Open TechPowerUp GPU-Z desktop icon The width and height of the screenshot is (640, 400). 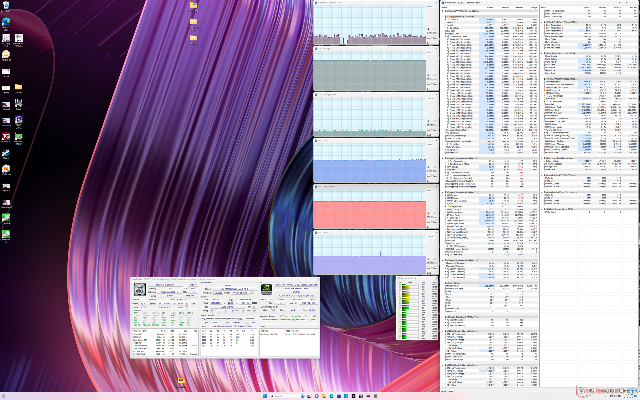(18, 137)
